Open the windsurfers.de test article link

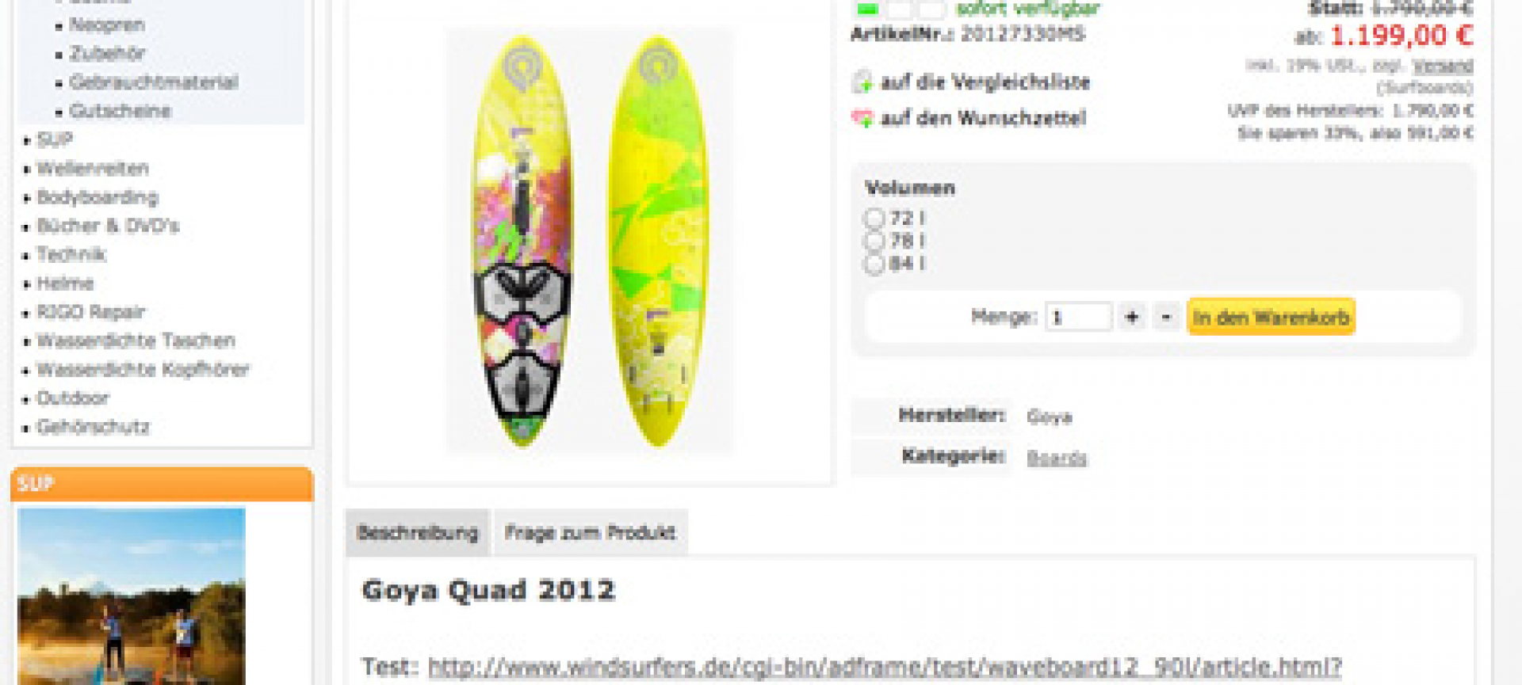885,667
